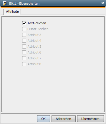Close the B011 Eigenschaften dialog

pos(102,3)
